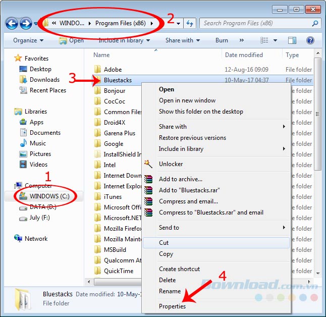The height and width of the screenshot is (317, 326).
Task: Expand arrow after Program Files (x86) breadcrumb
Action: pyautogui.click(x=152, y=23)
